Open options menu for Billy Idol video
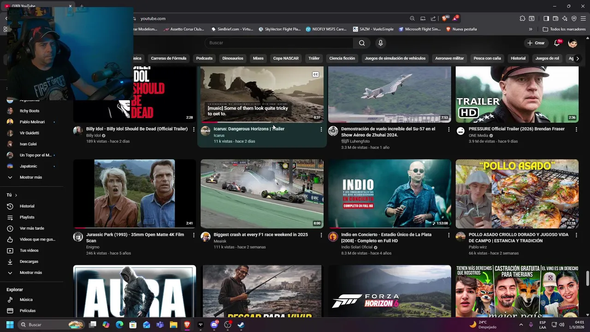This screenshot has width=590, height=332. [x=194, y=130]
